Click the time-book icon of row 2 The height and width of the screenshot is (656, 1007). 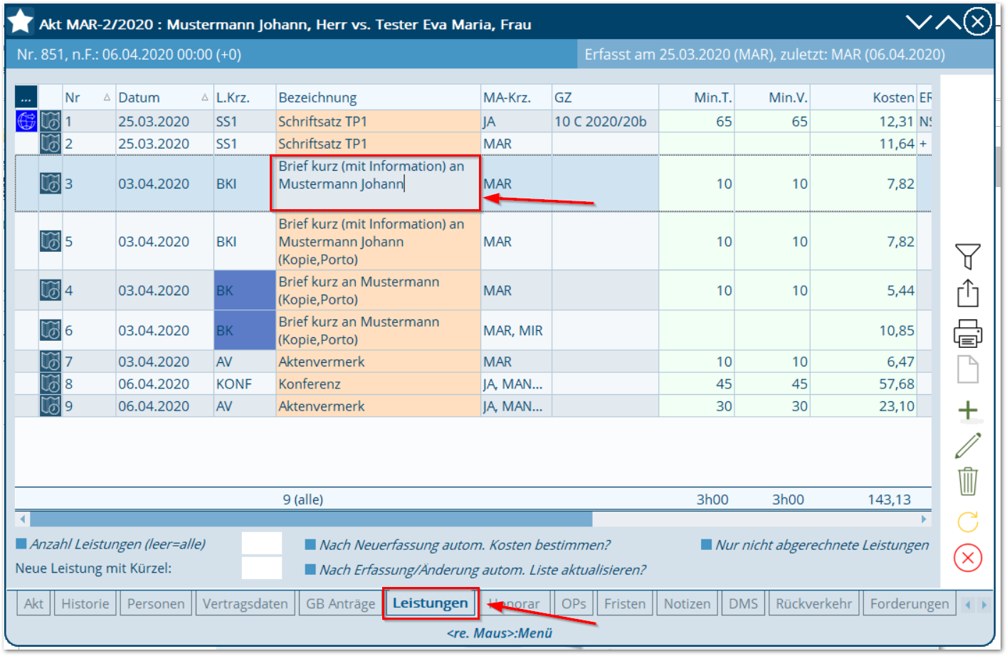pyautogui.click(x=51, y=143)
